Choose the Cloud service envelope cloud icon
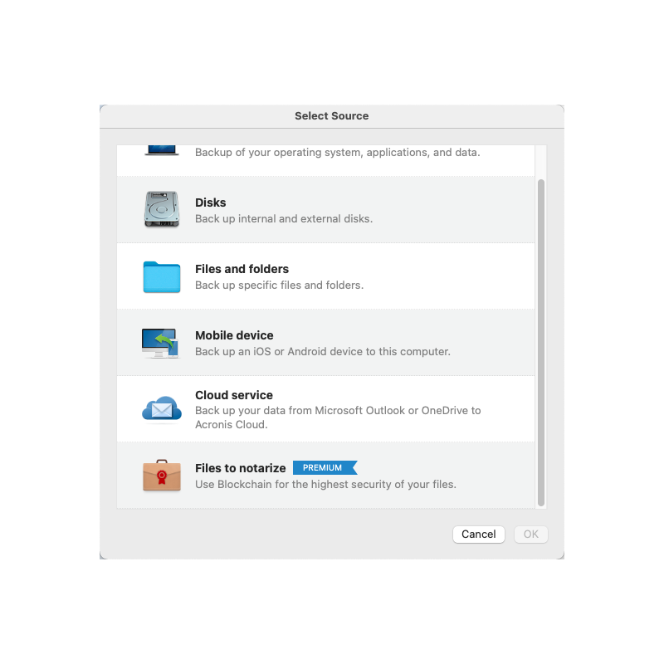The width and height of the screenshot is (664, 664). click(161, 409)
